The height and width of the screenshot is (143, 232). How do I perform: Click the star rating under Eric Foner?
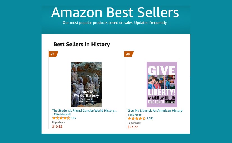137,119
